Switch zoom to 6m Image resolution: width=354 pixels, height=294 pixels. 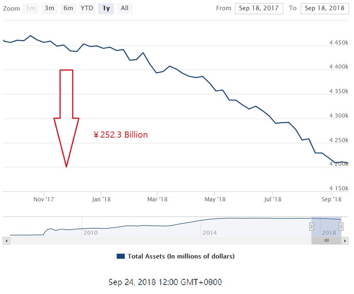click(x=68, y=8)
